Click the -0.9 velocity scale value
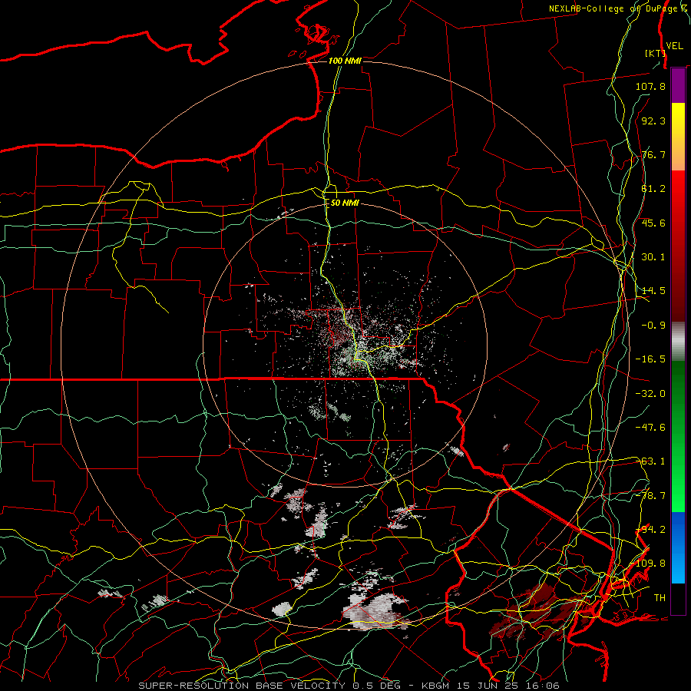The image size is (691, 691). pyautogui.click(x=653, y=326)
